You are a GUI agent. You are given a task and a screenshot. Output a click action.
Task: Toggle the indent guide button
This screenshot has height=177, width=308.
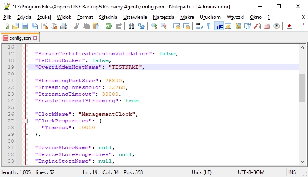point(218,26)
